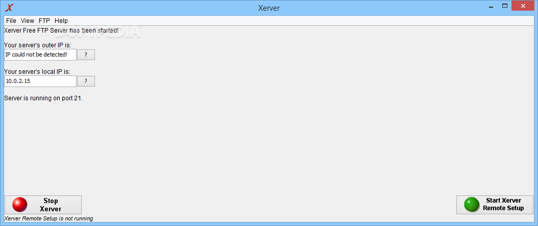Click Start Xerver Remote Setup button
The width and height of the screenshot is (538, 226).
pos(495,205)
